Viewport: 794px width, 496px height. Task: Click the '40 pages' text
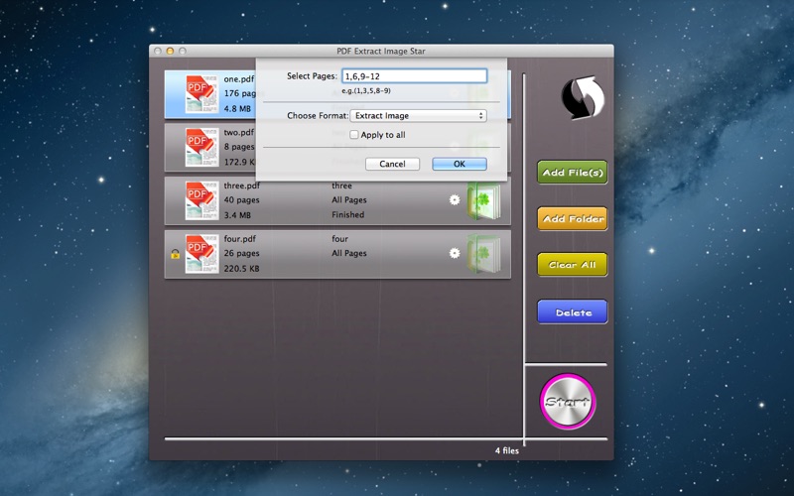tap(241, 200)
